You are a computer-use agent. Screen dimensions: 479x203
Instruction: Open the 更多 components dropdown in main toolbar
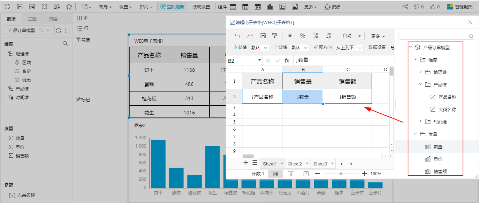point(310,7)
